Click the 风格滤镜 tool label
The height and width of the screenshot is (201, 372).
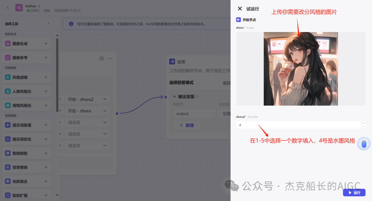coord(20,77)
